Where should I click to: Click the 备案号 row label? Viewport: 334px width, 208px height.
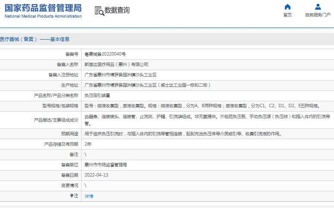click(72, 54)
